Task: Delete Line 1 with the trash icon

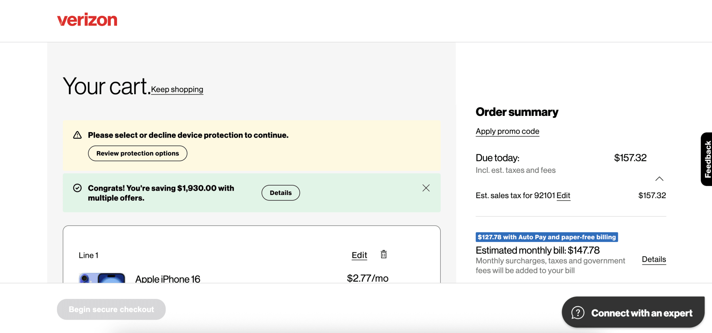Action: (383, 254)
